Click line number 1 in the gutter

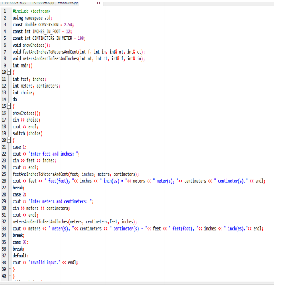[x=5, y=11]
